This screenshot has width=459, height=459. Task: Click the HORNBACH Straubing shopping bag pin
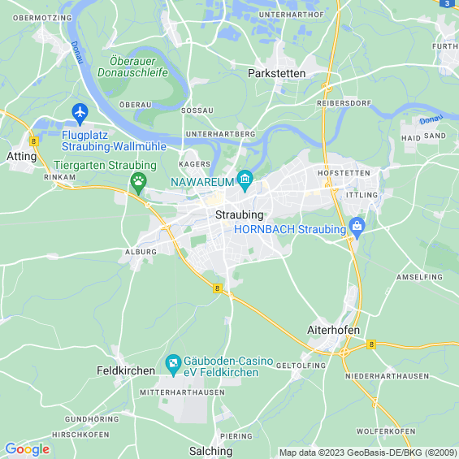click(x=357, y=228)
